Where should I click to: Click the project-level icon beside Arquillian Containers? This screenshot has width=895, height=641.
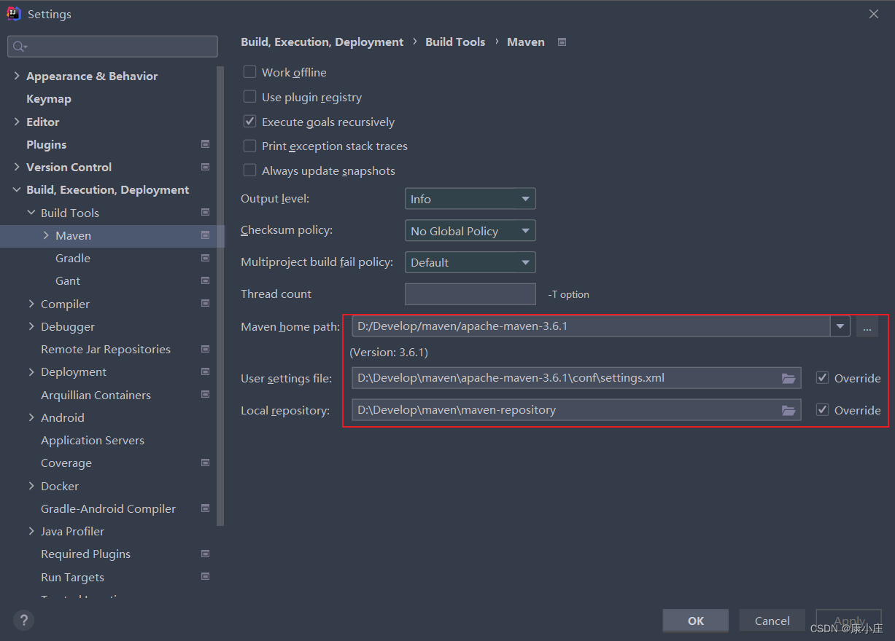coord(205,395)
